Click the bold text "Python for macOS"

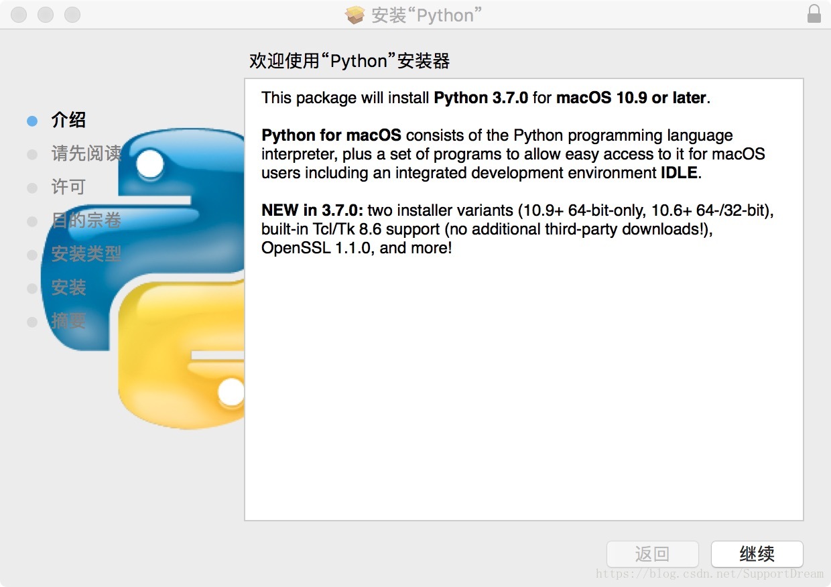point(331,135)
